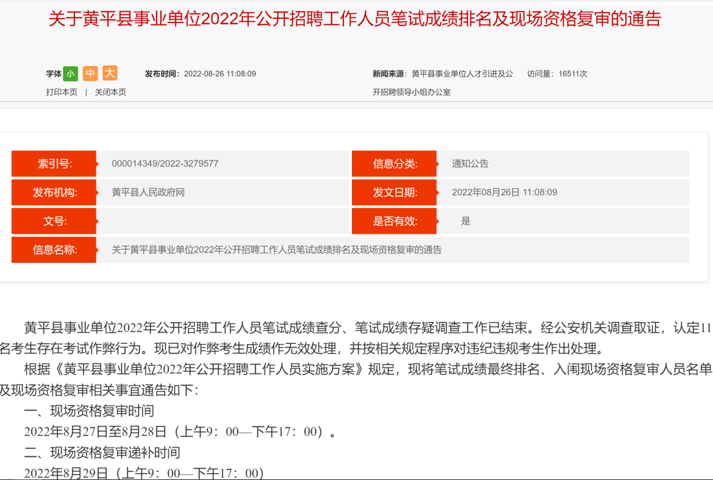The image size is (713, 480).
Task: Select the 索引号 red label
Action: 54,164
